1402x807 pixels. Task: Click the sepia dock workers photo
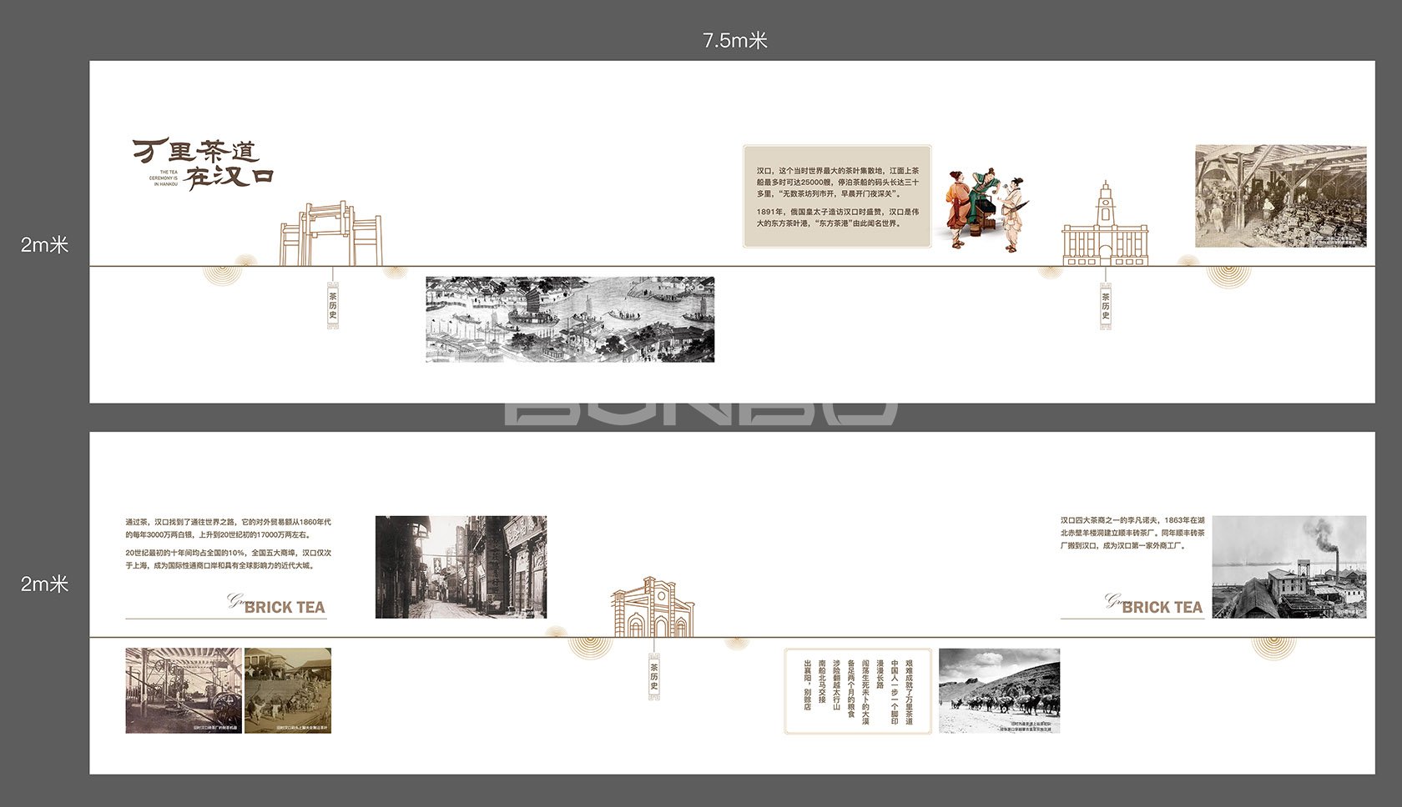(x=288, y=690)
